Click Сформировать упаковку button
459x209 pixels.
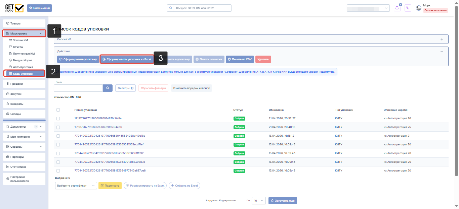78,59
